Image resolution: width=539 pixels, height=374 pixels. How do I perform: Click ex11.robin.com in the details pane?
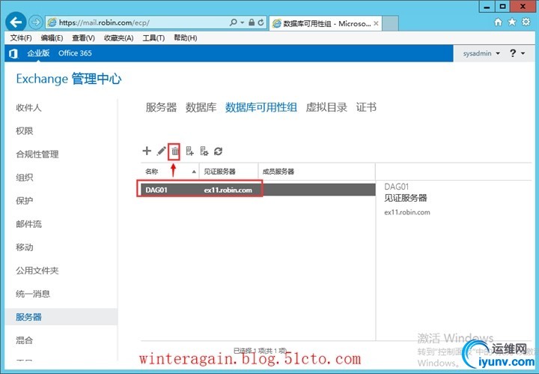point(407,212)
